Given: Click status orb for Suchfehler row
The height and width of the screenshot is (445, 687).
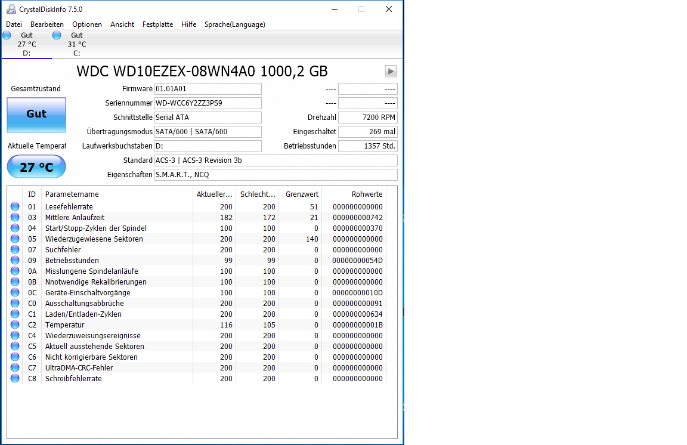Looking at the screenshot, I should [15, 249].
